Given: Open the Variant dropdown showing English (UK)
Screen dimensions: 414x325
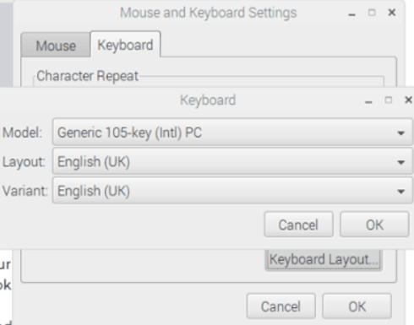Looking at the screenshot, I should click(232, 191).
